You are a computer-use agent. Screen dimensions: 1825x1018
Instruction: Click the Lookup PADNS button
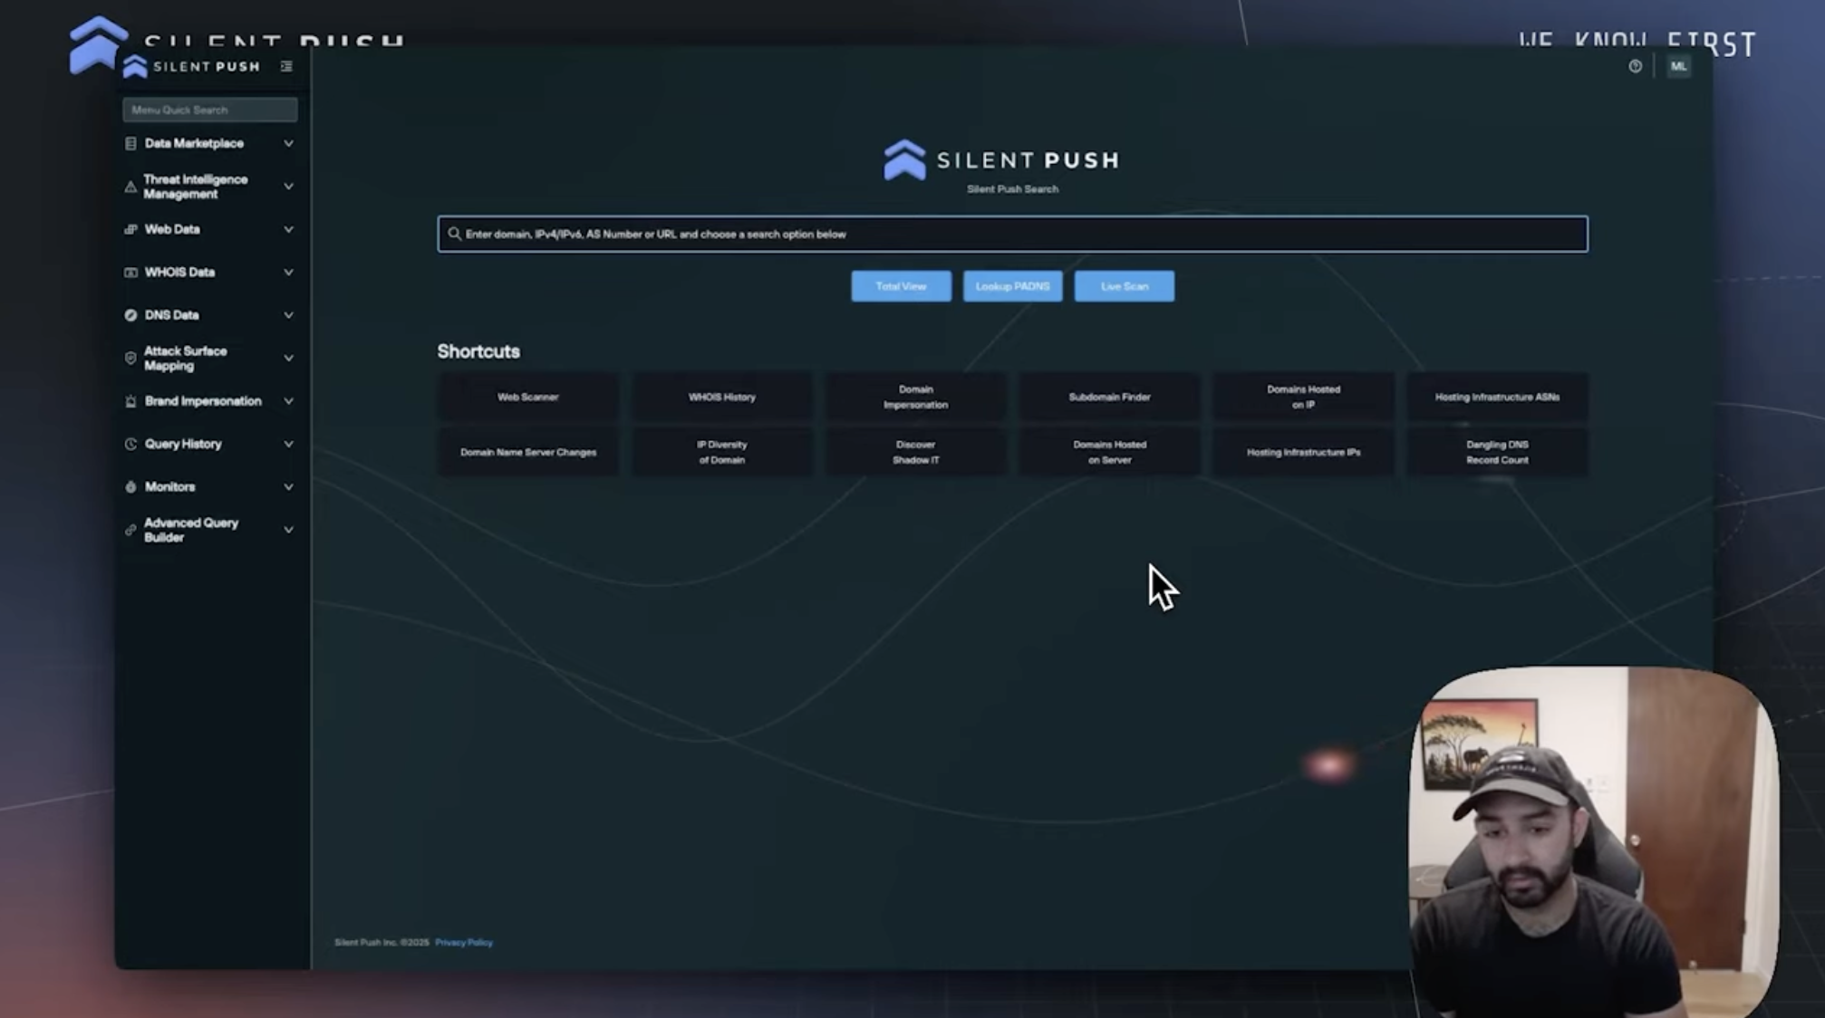coord(1012,286)
